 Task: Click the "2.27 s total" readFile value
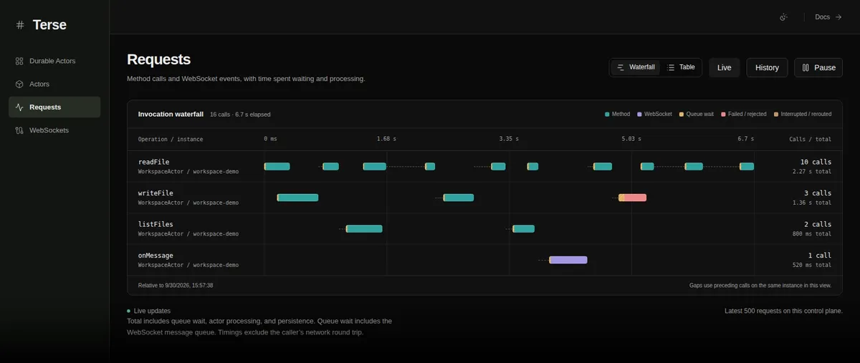812,172
